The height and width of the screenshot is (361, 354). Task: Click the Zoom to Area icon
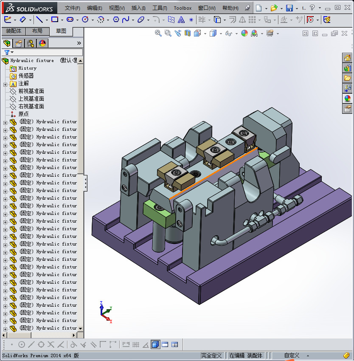[168, 34]
